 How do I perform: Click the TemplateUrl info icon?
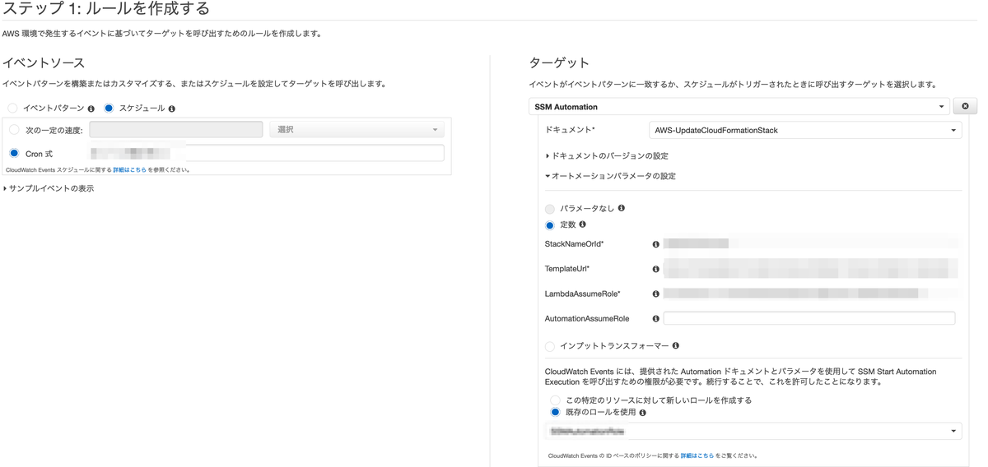656,269
